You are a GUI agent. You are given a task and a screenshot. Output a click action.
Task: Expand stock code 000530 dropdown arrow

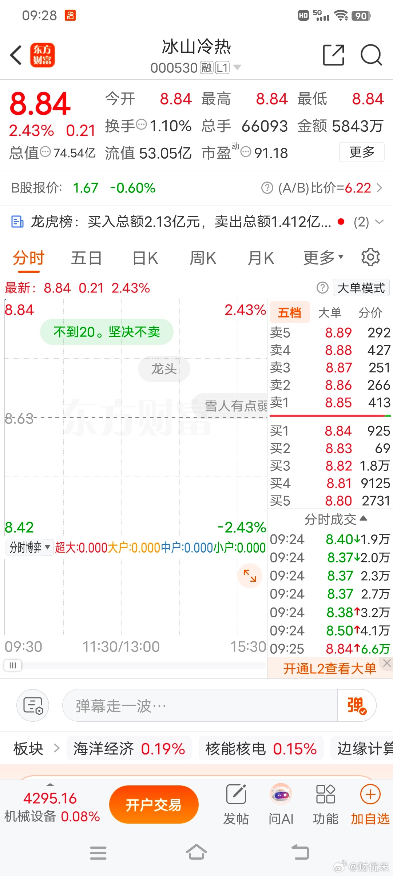[x=237, y=67]
